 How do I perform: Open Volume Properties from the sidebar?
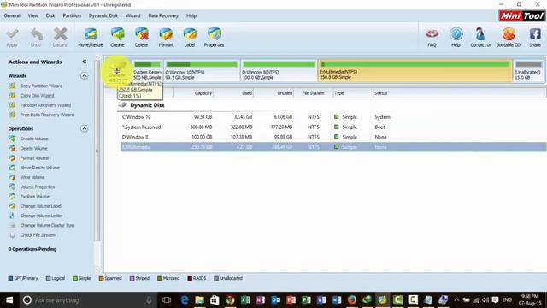[x=38, y=187]
